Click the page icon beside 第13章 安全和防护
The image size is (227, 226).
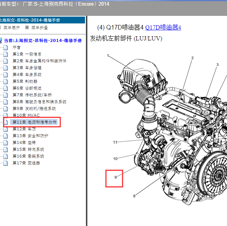click(x=6, y=136)
